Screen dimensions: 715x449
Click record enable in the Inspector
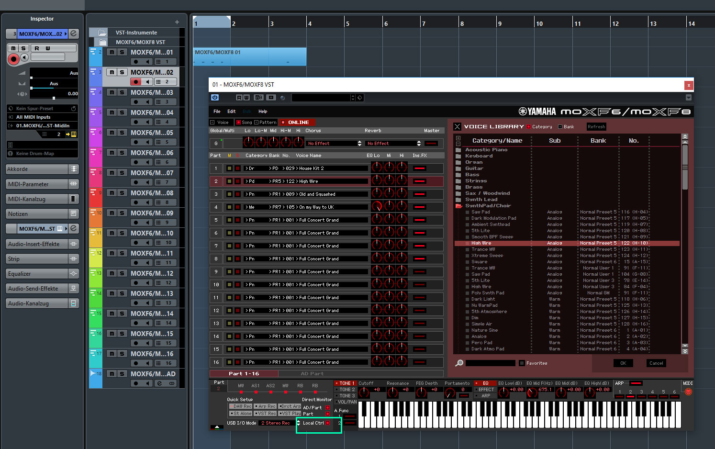(13, 59)
